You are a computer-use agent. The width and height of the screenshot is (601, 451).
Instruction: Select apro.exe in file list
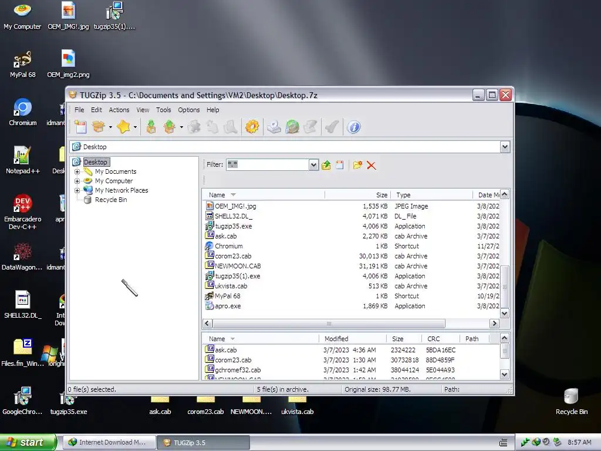pyautogui.click(x=228, y=306)
